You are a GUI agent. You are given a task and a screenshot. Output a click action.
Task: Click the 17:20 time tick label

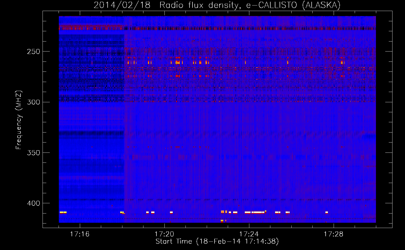(x=164, y=234)
